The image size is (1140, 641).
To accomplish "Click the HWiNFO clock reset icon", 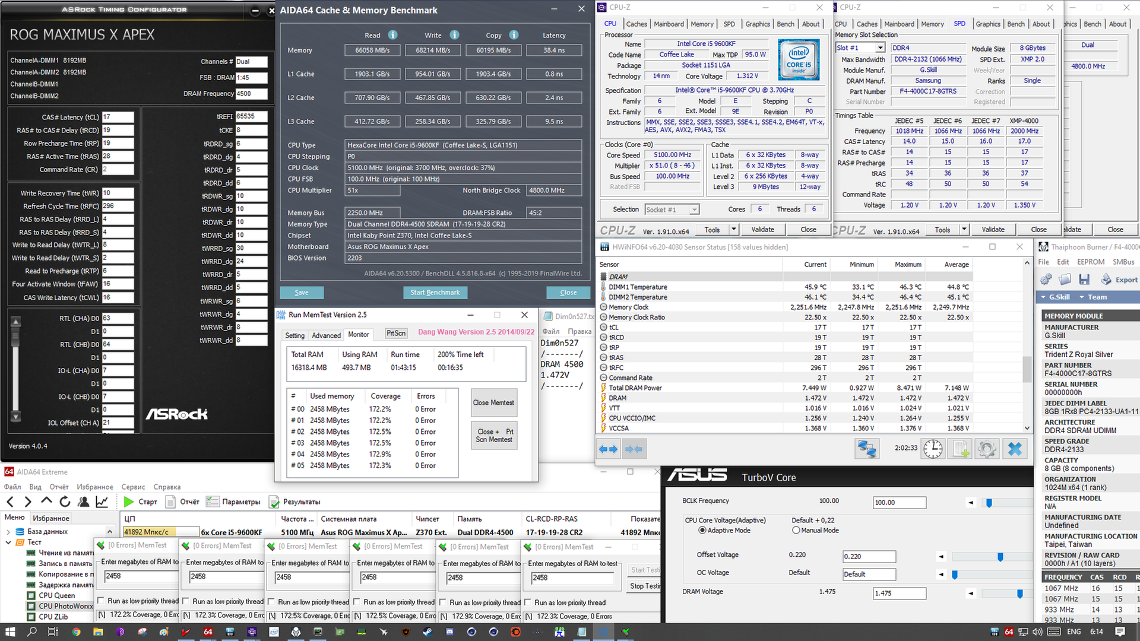I will (x=933, y=449).
